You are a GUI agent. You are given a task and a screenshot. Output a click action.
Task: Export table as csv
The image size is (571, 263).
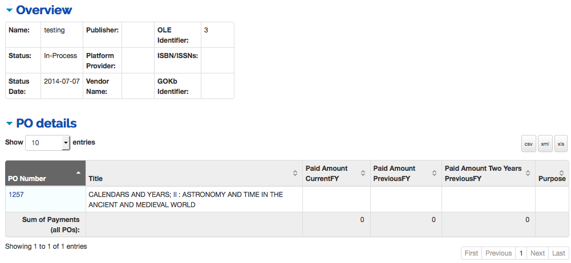[528, 144]
